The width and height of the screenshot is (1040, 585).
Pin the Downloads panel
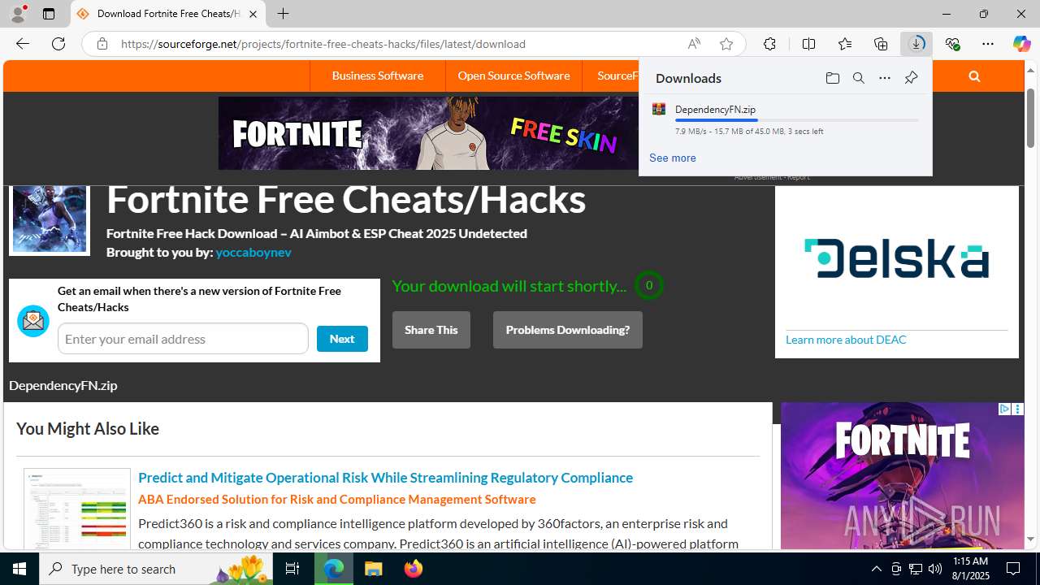click(x=911, y=78)
